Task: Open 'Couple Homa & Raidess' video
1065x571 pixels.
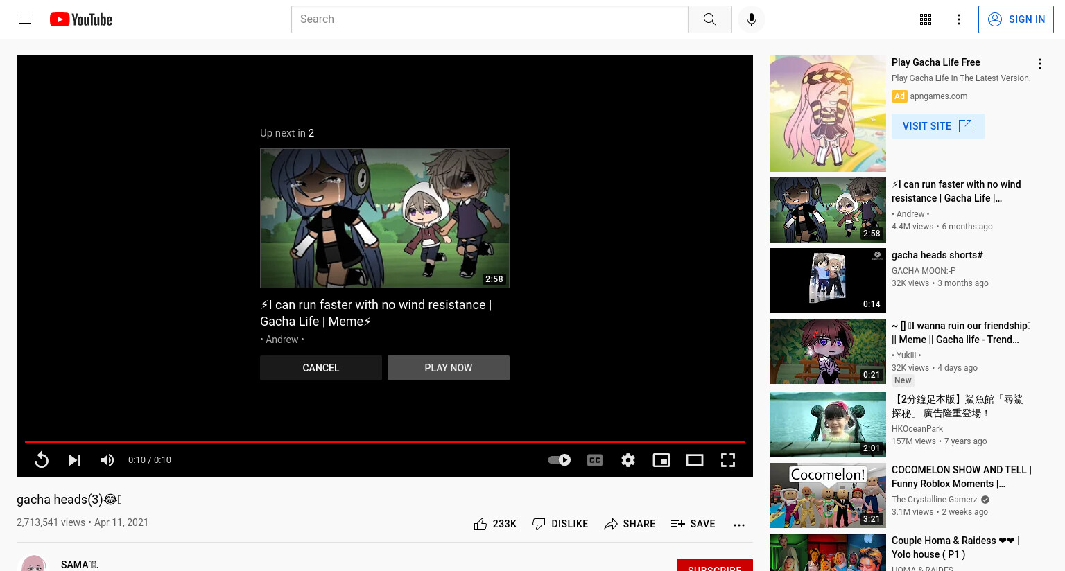Action: (x=955, y=547)
